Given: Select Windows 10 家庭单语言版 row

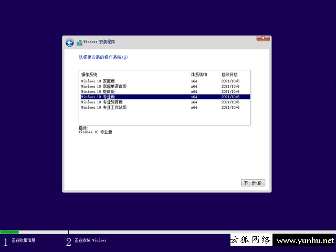Looking at the screenshot, I should click(x=164, y=86).
